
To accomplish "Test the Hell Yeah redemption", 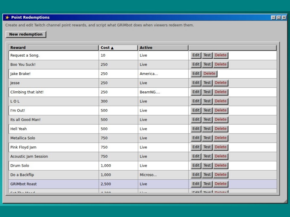I will pyautogui.click(x=207, y=129).
